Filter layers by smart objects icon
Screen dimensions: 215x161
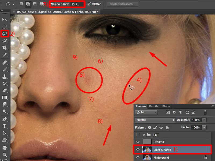tap(193, 112)
